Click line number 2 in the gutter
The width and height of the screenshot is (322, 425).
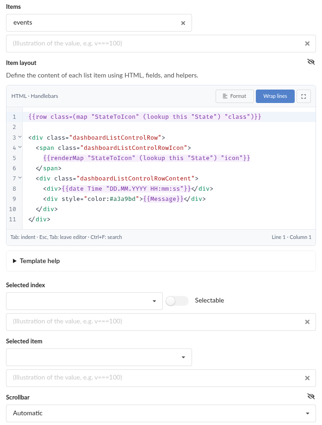[x=14, y=127]
